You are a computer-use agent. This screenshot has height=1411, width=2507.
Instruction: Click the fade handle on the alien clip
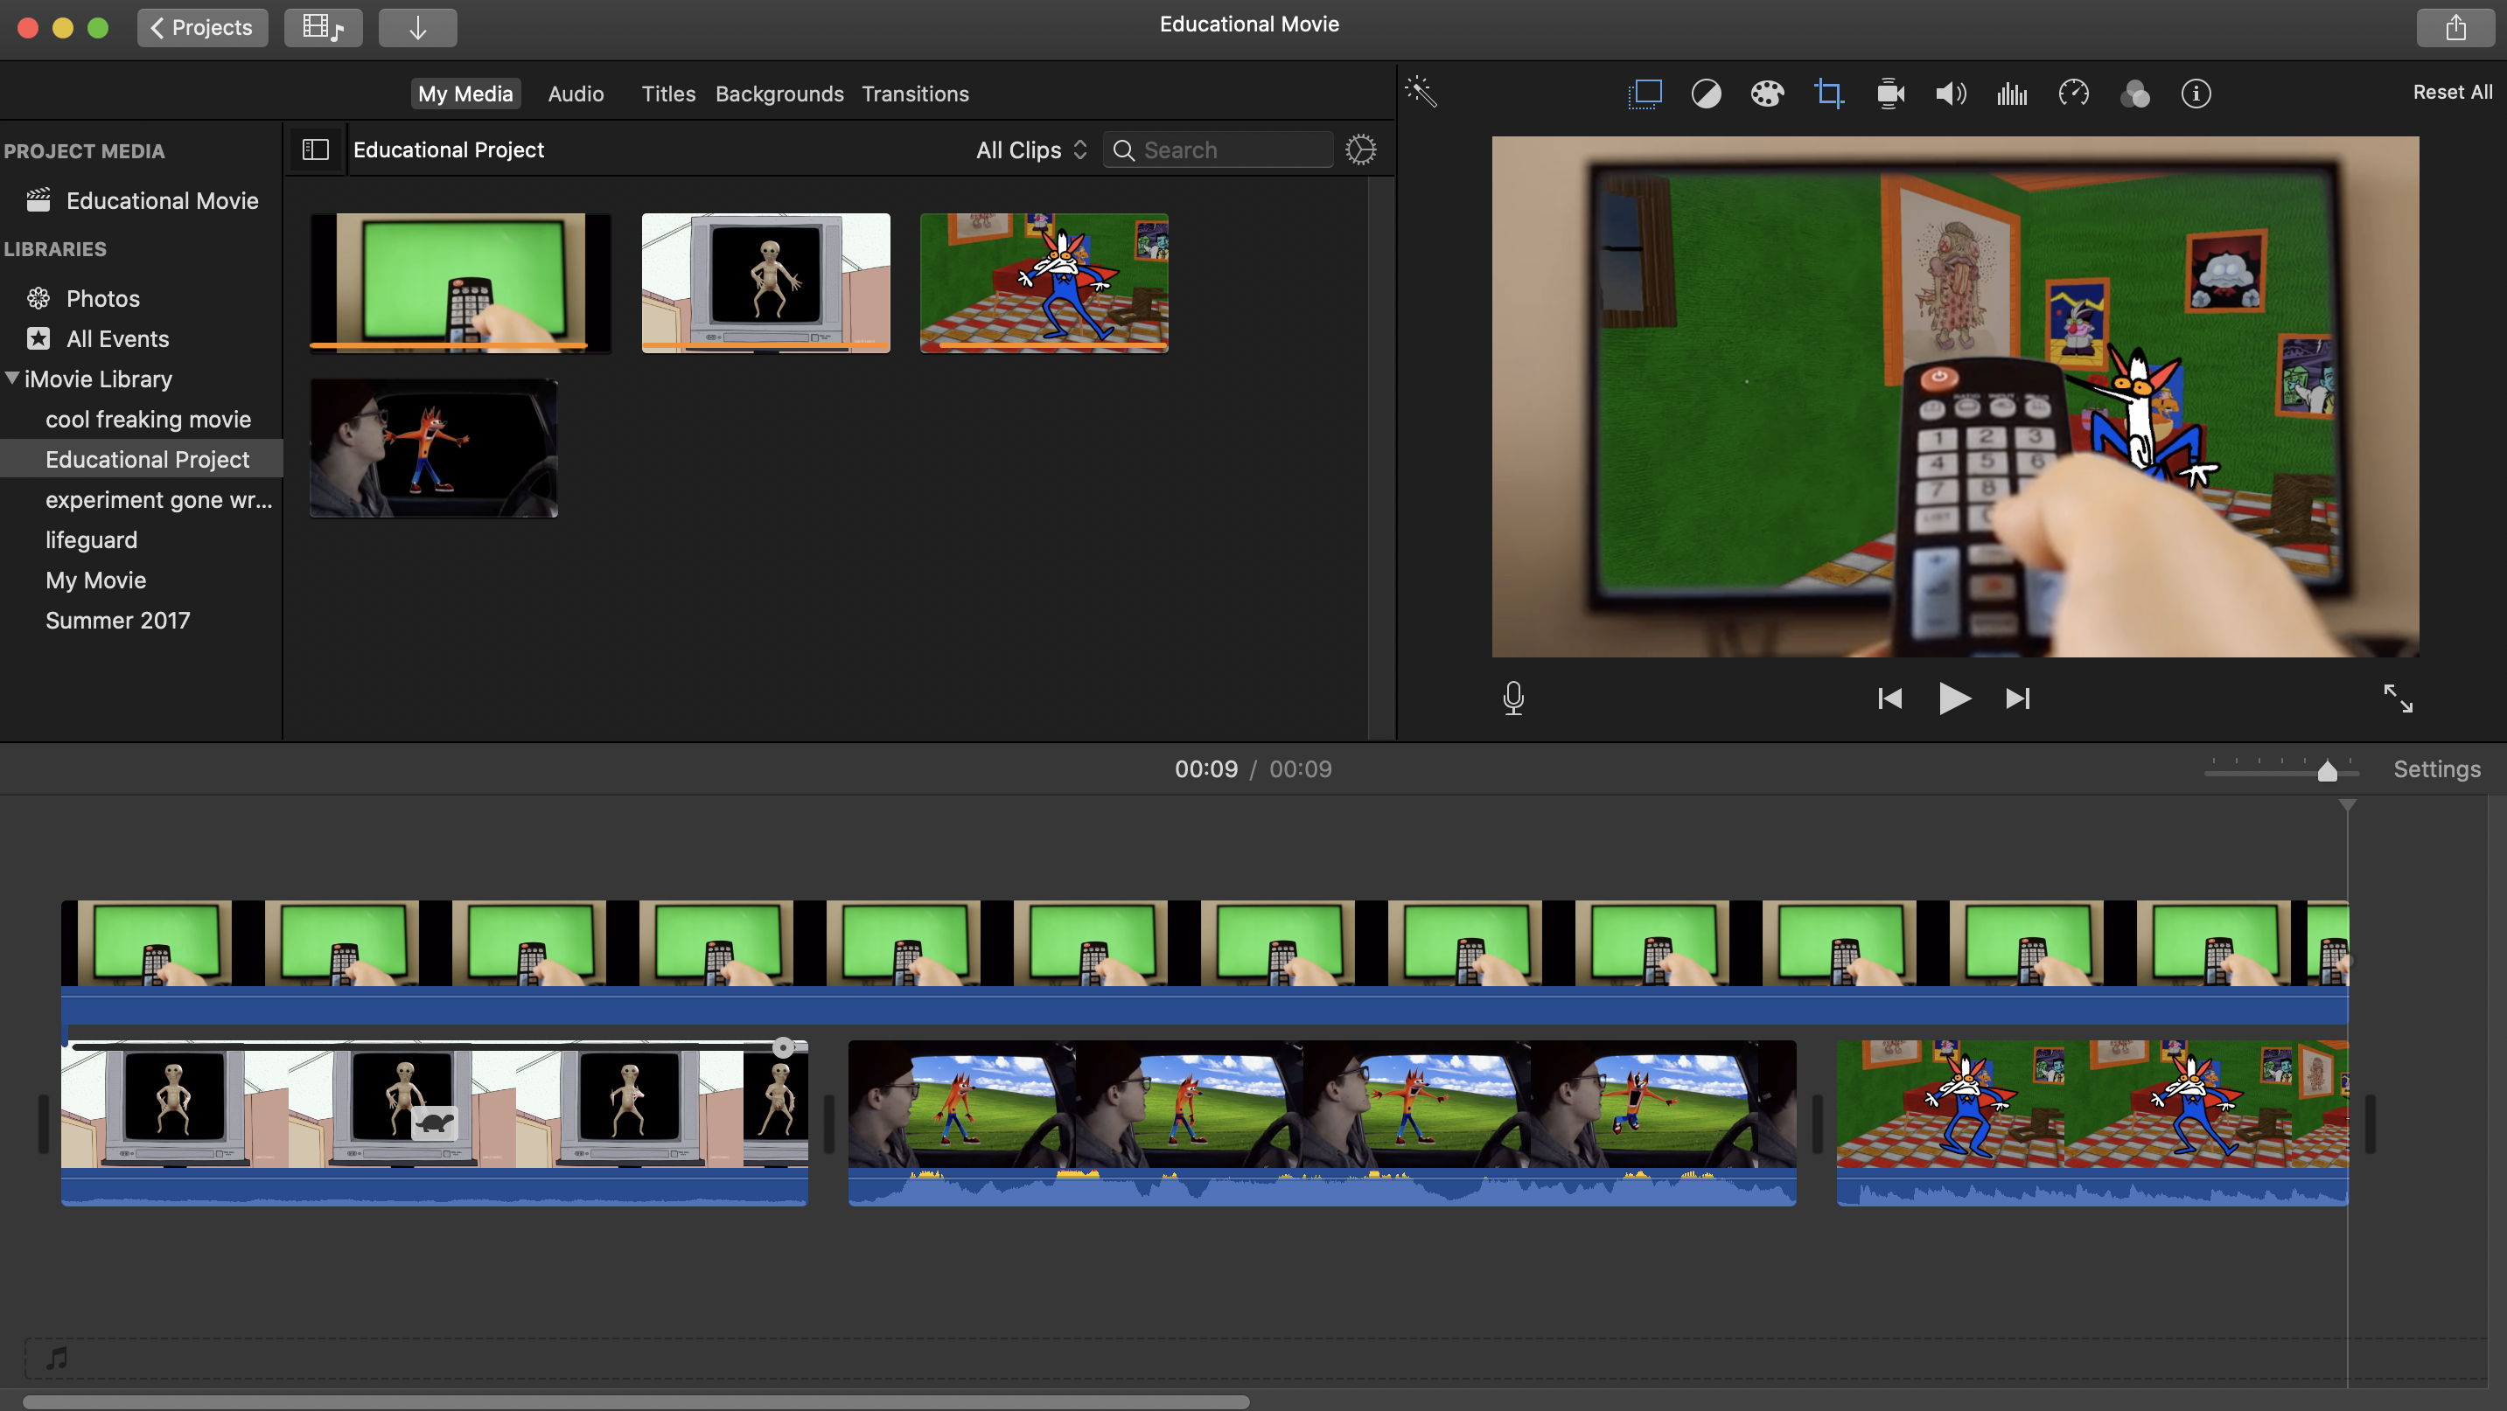pos(784,1047)
